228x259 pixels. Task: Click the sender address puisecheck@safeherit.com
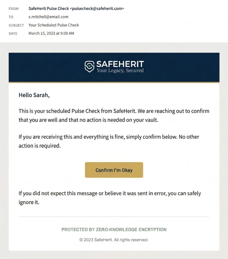tap(97, 9)
